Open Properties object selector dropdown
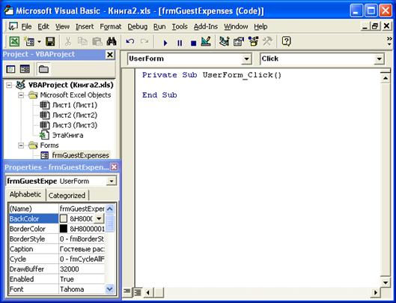The height and width of the screenshot is (303, 396). pyautogui.click(x=111, y=181)
